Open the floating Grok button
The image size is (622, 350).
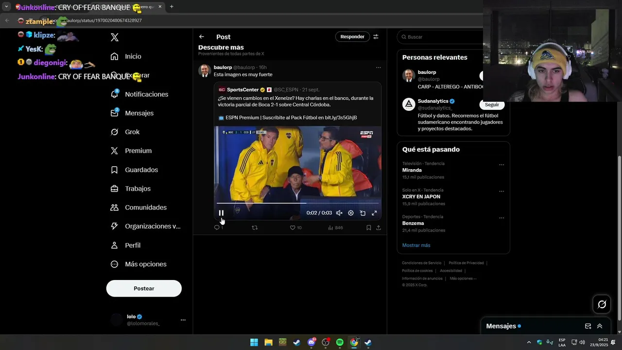click(602, 304)
